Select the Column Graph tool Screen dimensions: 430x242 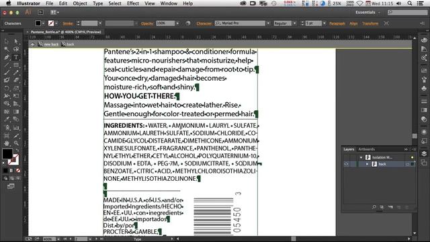point(16,128)
